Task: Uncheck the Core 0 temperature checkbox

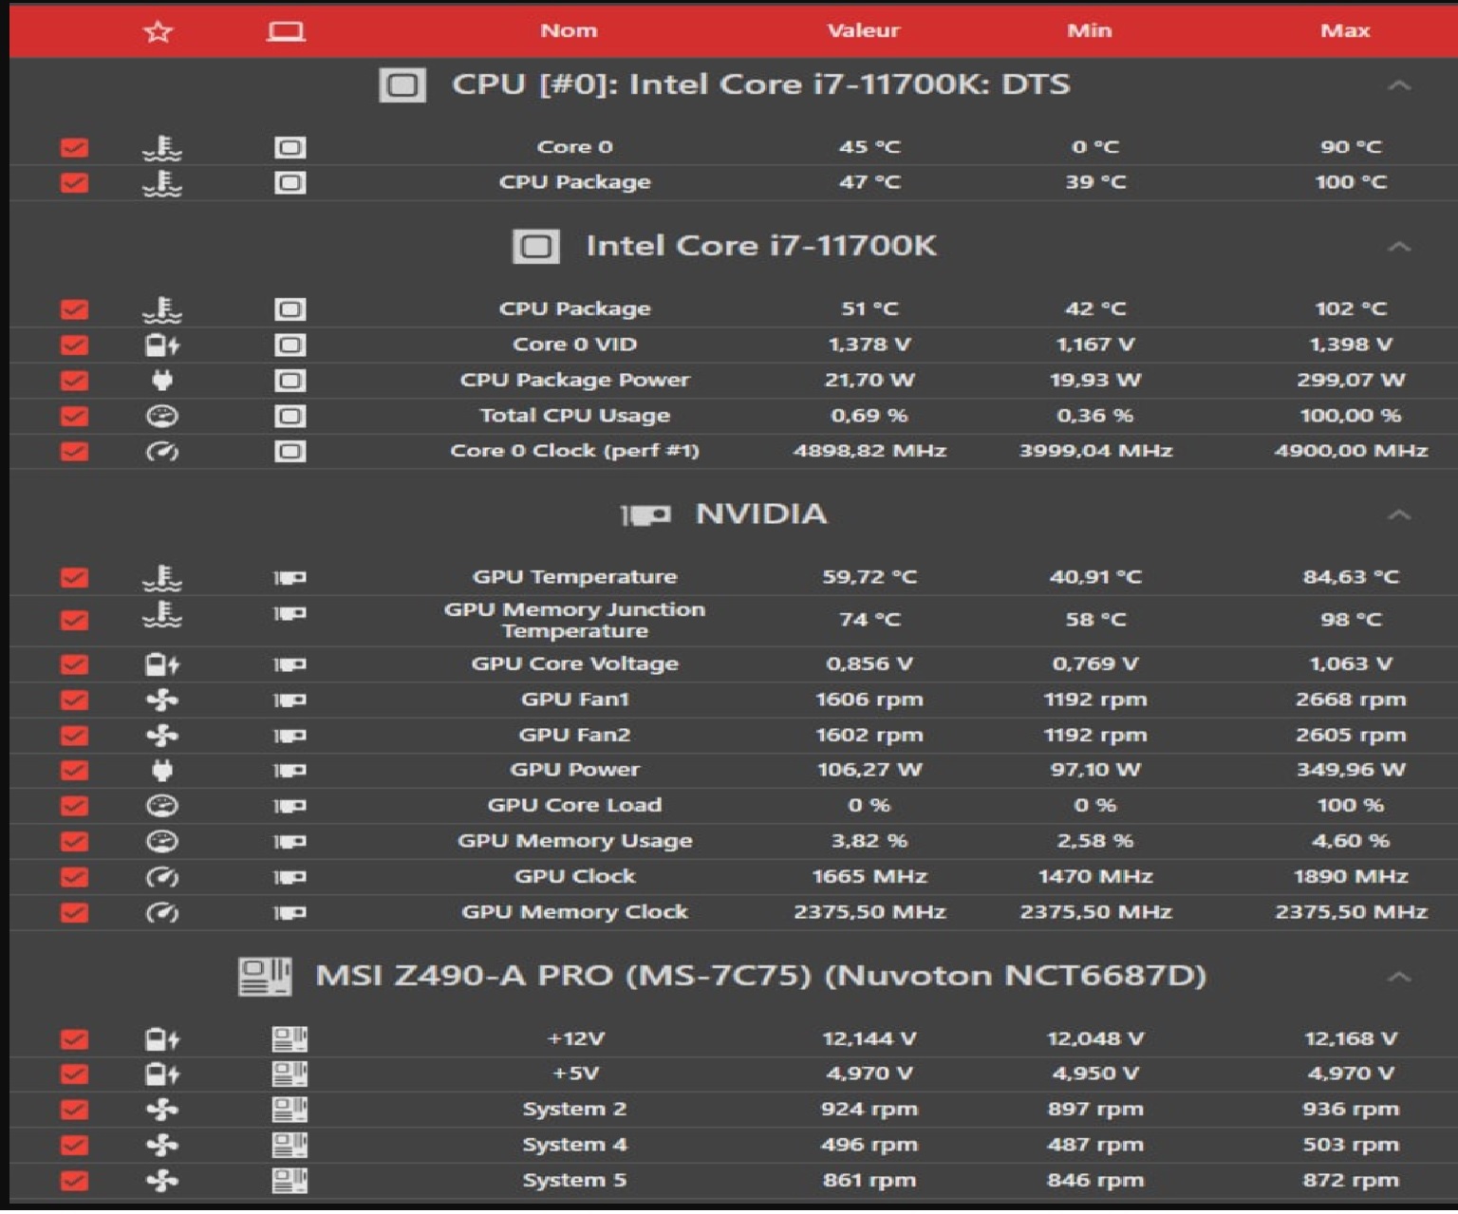Action: (x=74, y=147)
